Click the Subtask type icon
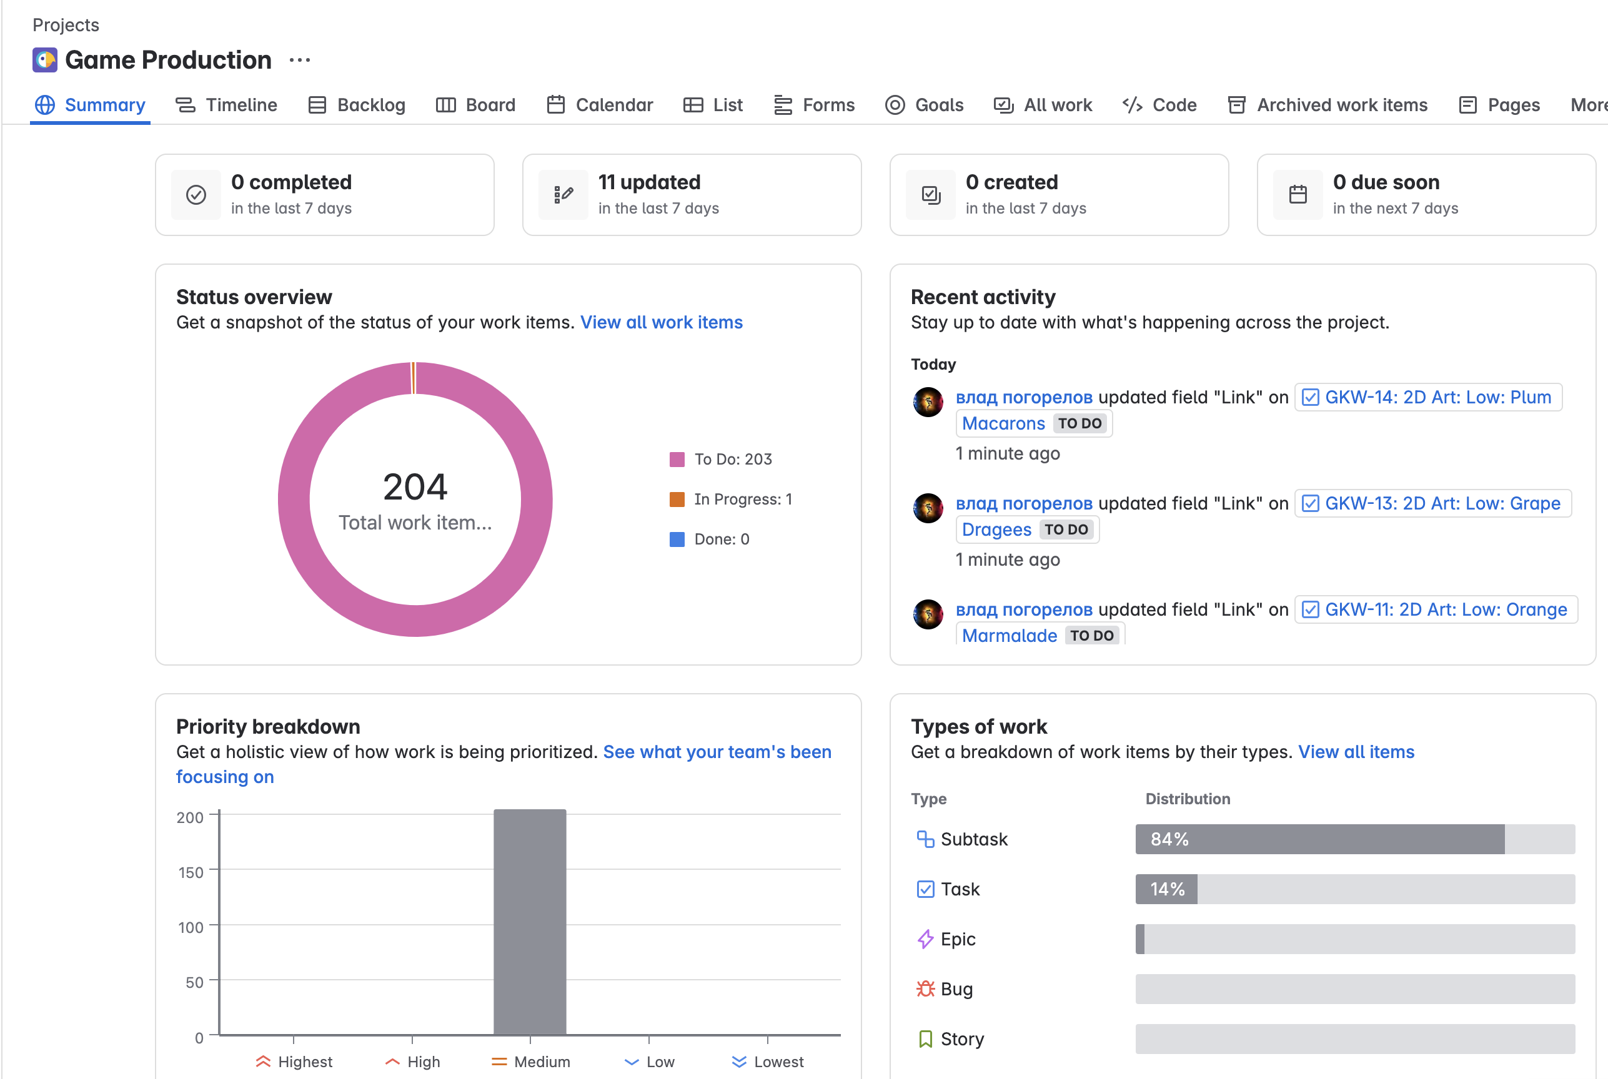 coord(925,839)
